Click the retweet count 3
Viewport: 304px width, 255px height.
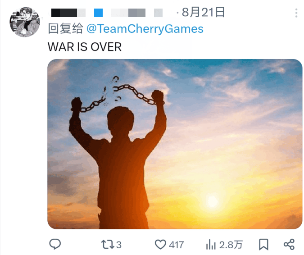(x=119, y=245)
